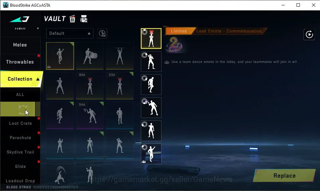320x191 pixels.
Task: Open the Glide category
Action: (20, 167)
